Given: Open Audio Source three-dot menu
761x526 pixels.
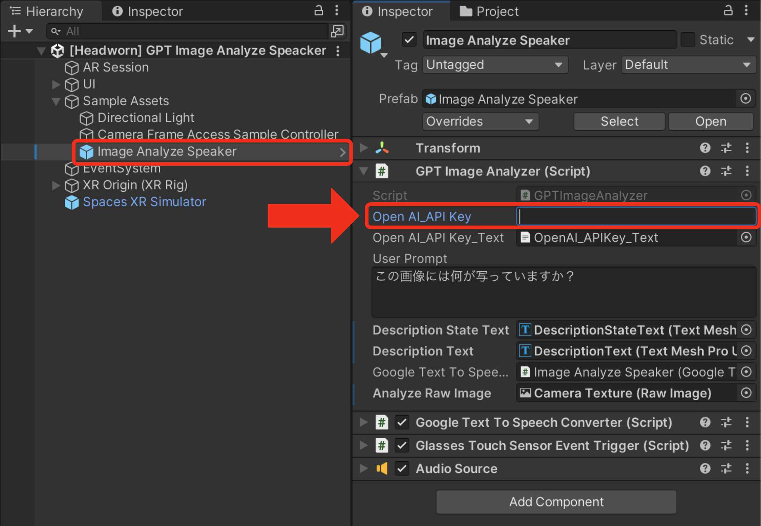Looking at the screenshot, I should coord(747,469).
